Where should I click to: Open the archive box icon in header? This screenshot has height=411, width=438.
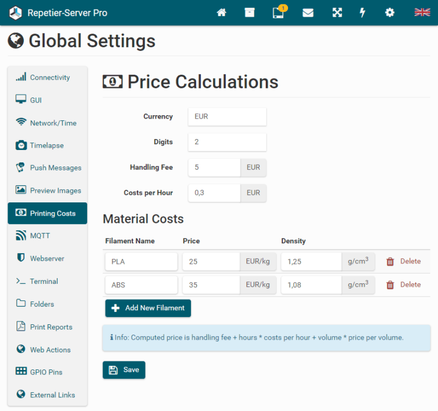[x=249, y=13]
